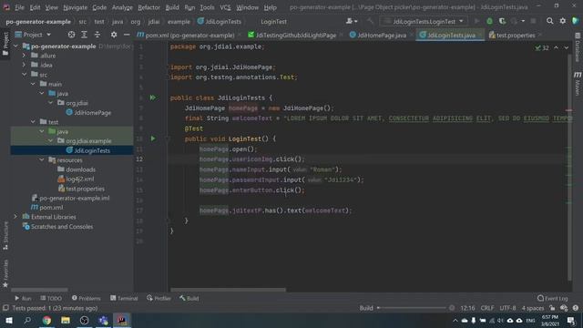This screenshot has height=328, width=583.
Task: Collapse the main folder node
Action: 33,84
